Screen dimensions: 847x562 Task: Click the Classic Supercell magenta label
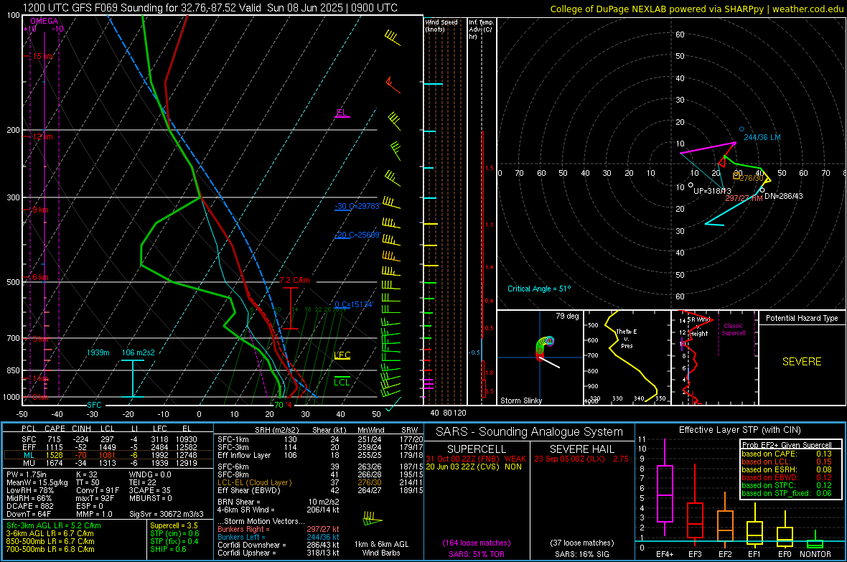coord(734,329)
